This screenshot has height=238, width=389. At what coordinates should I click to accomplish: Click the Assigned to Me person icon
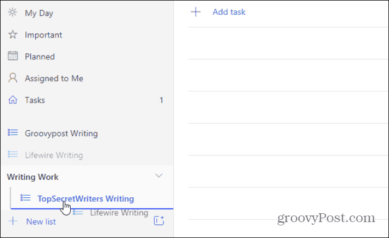click(x=13, y=78)
